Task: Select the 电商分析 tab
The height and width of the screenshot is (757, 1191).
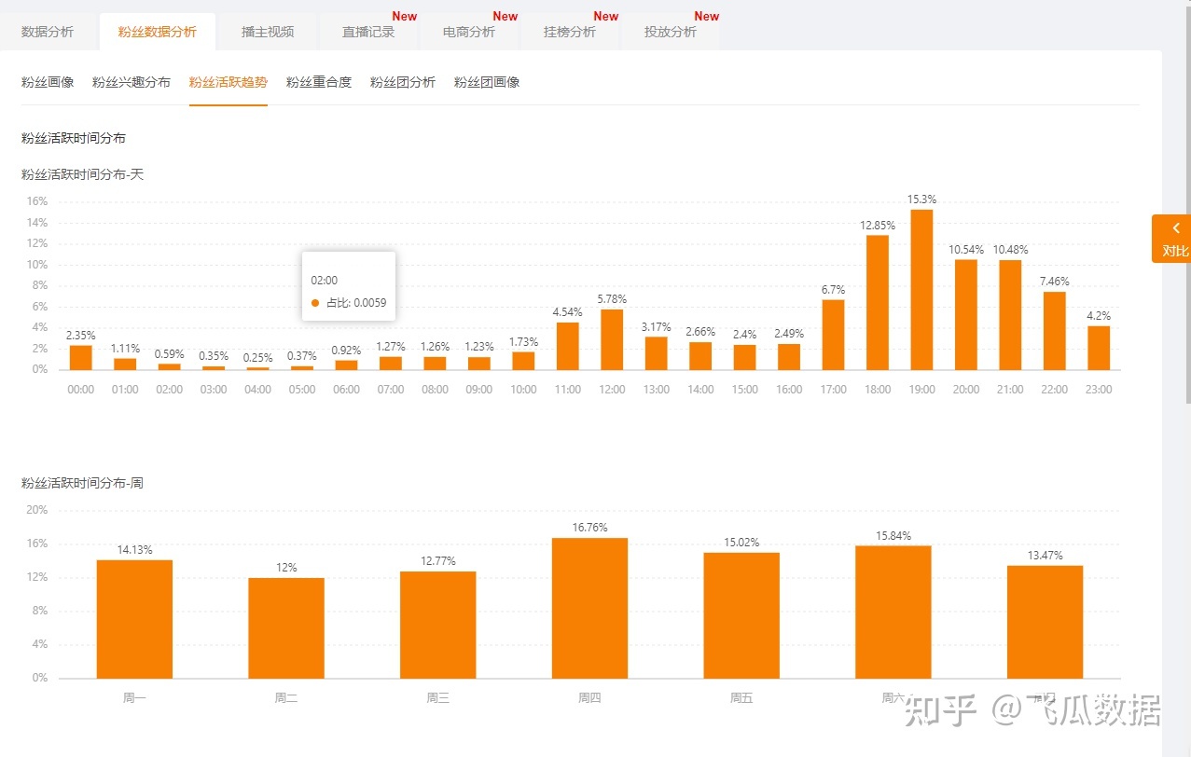Action: pyautogui.click(x=469, y=32)
